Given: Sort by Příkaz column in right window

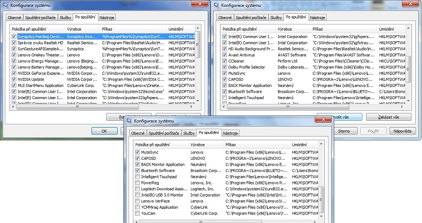Looking at the screenshot, I should click(344, 29).
